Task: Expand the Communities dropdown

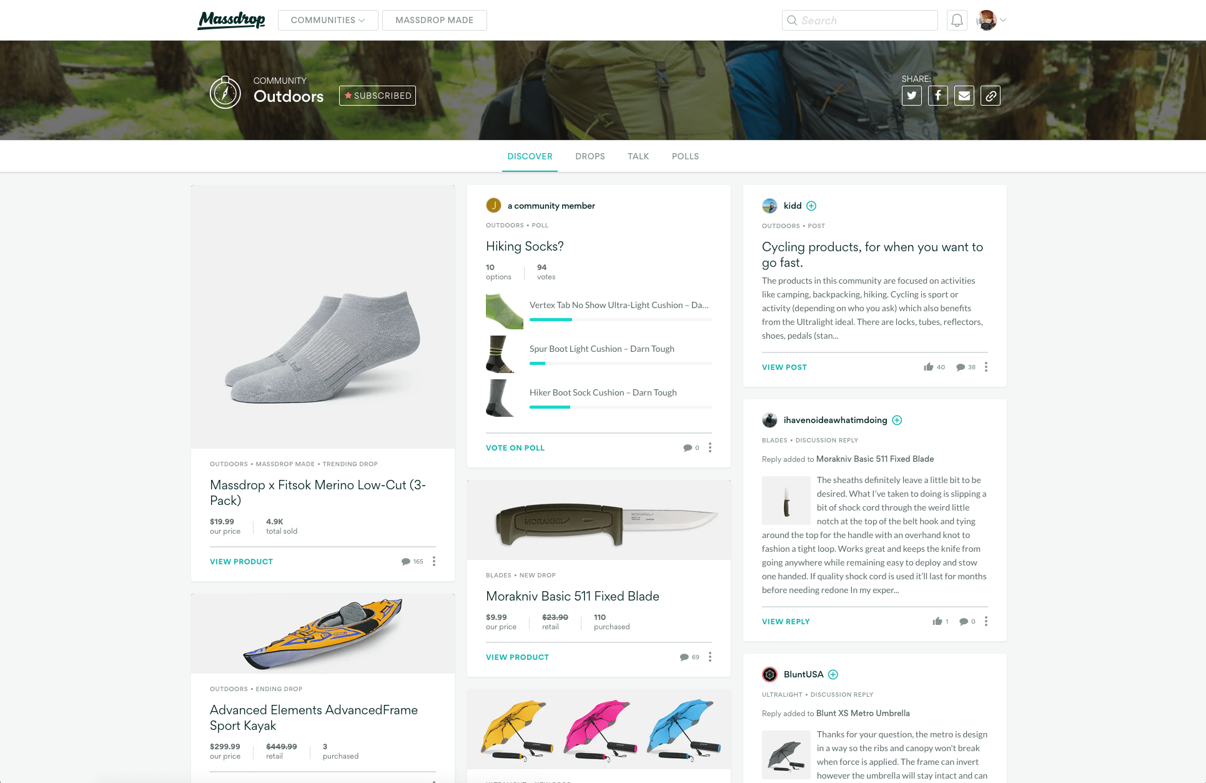Action: click(328, 20)
